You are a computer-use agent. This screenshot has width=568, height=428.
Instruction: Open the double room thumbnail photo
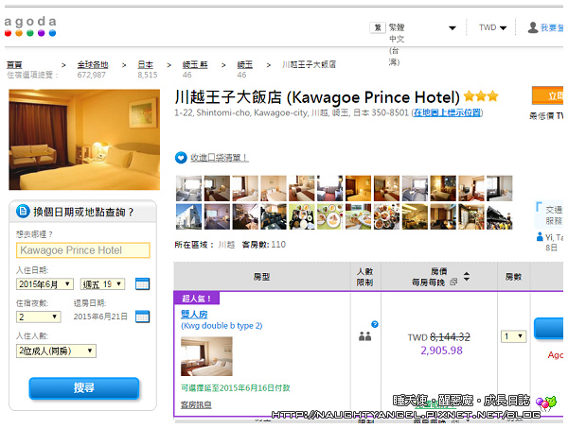(206, 356)
